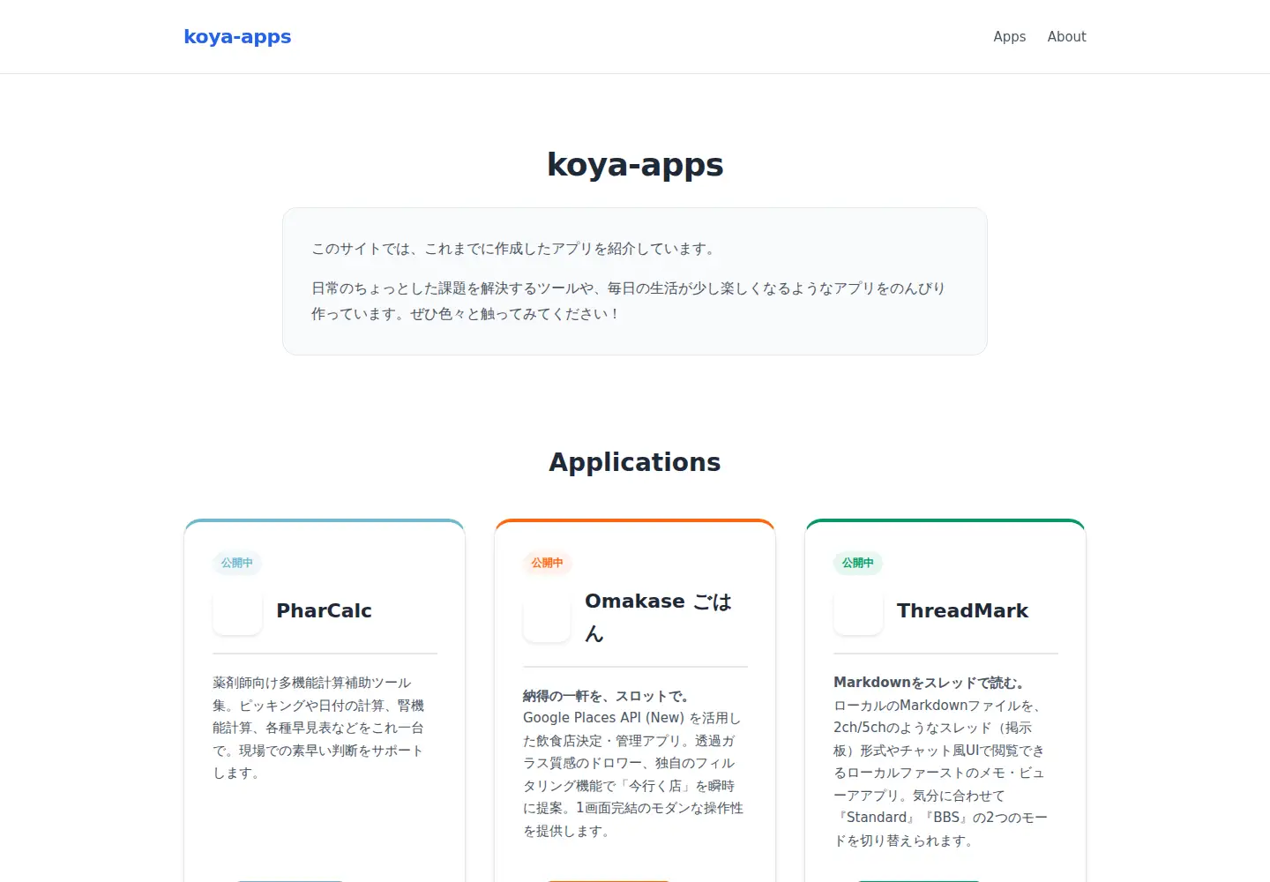This screenshot has width=1270, height=882.
Task: Open the ThreadMark card title
Action: 962,610
